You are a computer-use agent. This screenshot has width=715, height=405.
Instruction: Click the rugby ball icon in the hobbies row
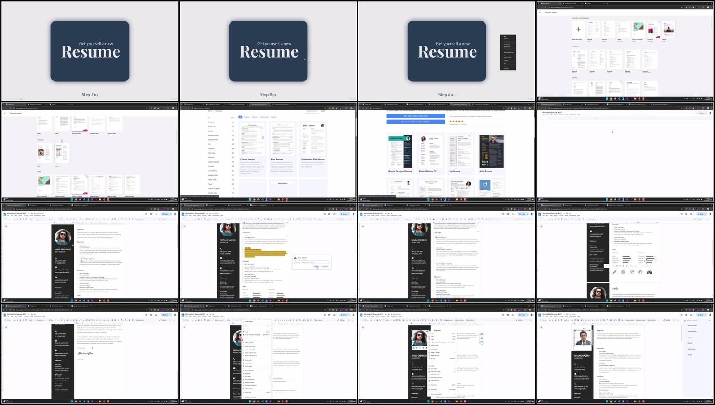click(631, 272)
